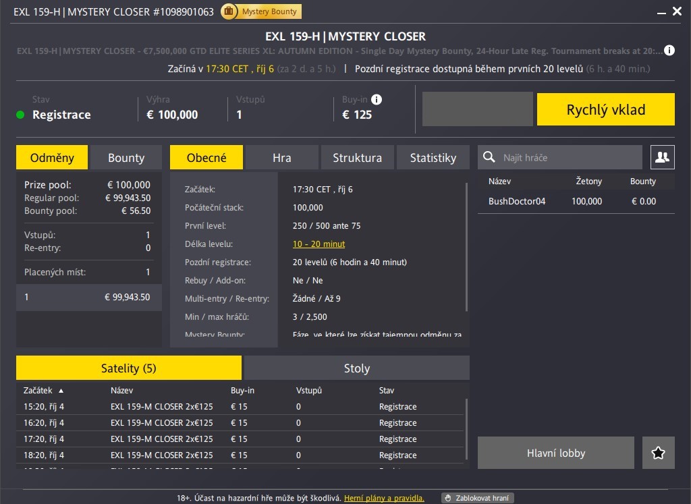691x504 pixels.
Task: Toggle sort order on Začátek column
Action: click(x=41, y=390)
